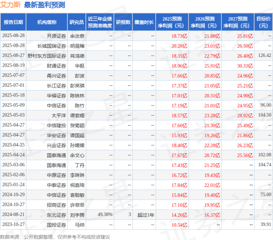The height and width of the screenshot is (240, 273).
Task: Click the date 2025-03-06
Action: [x=13, y=165]
